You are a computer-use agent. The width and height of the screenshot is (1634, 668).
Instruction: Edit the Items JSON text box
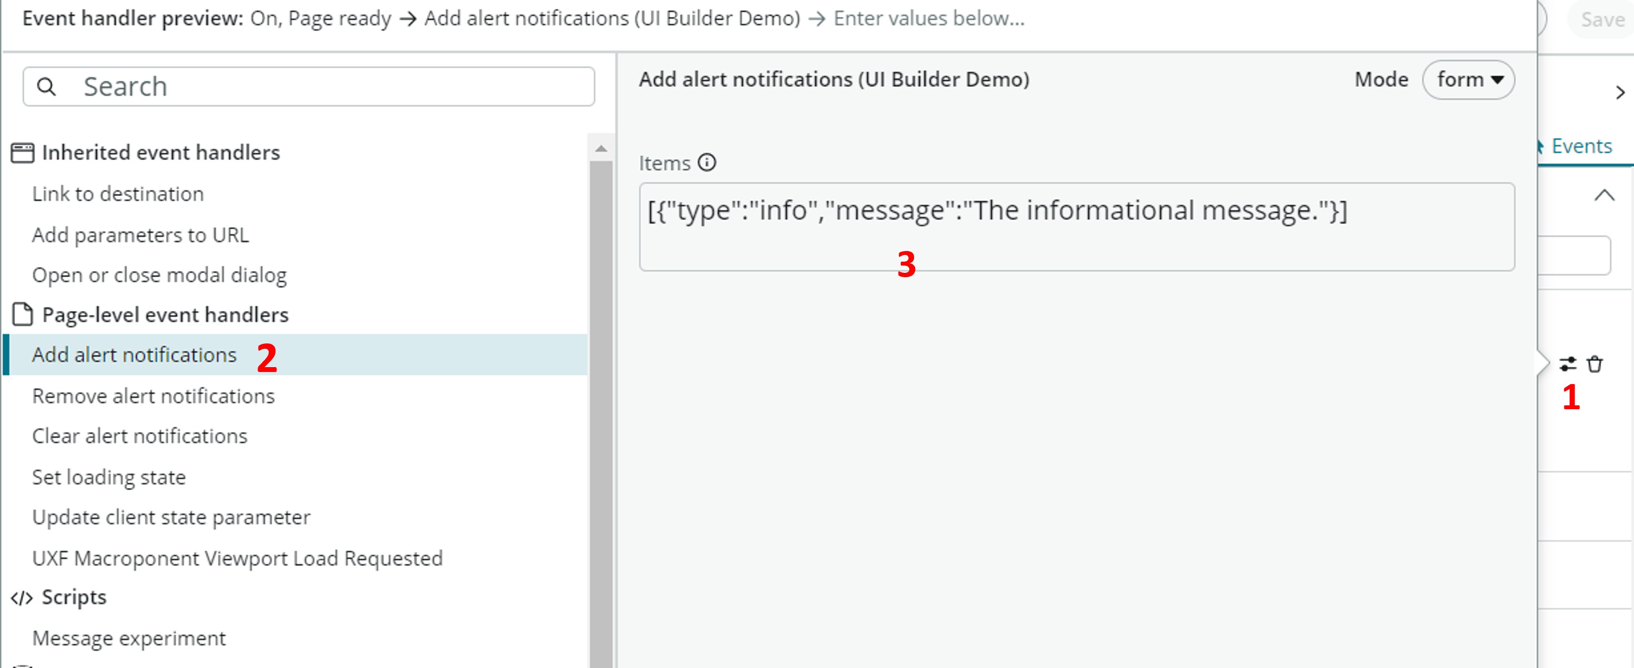1076,226
